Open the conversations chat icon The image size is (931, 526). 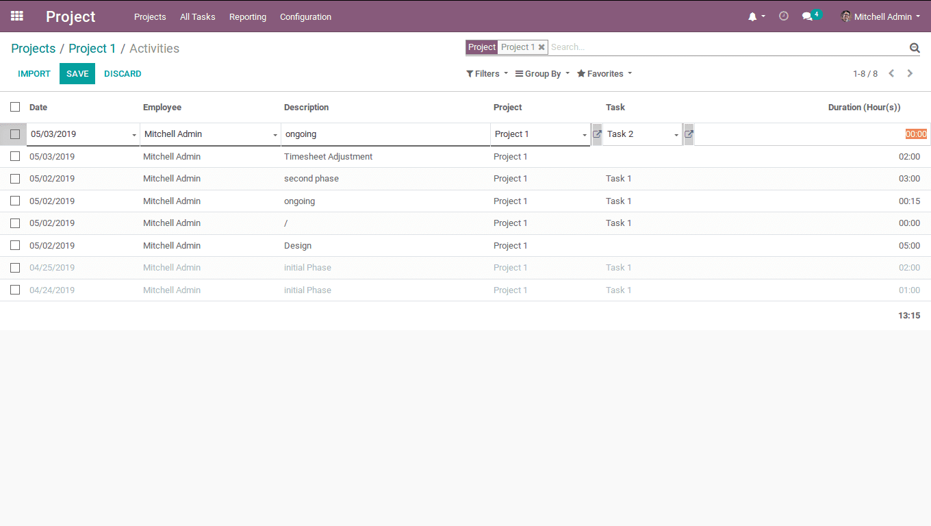807,16
